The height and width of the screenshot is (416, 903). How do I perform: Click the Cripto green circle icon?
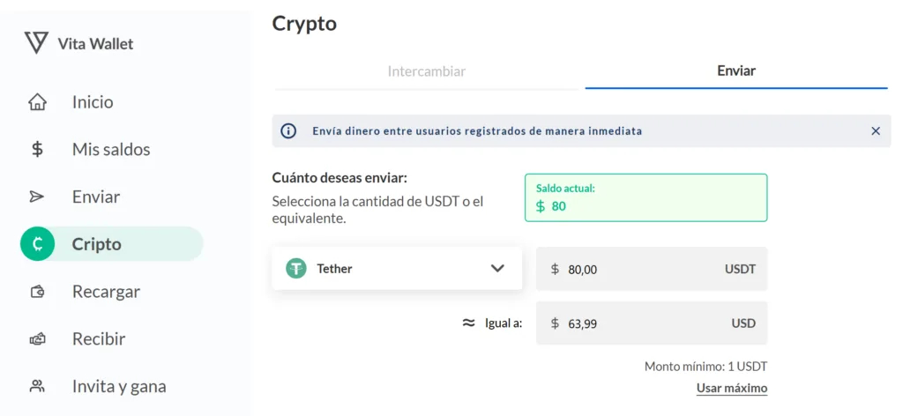[x=37, y=244]
